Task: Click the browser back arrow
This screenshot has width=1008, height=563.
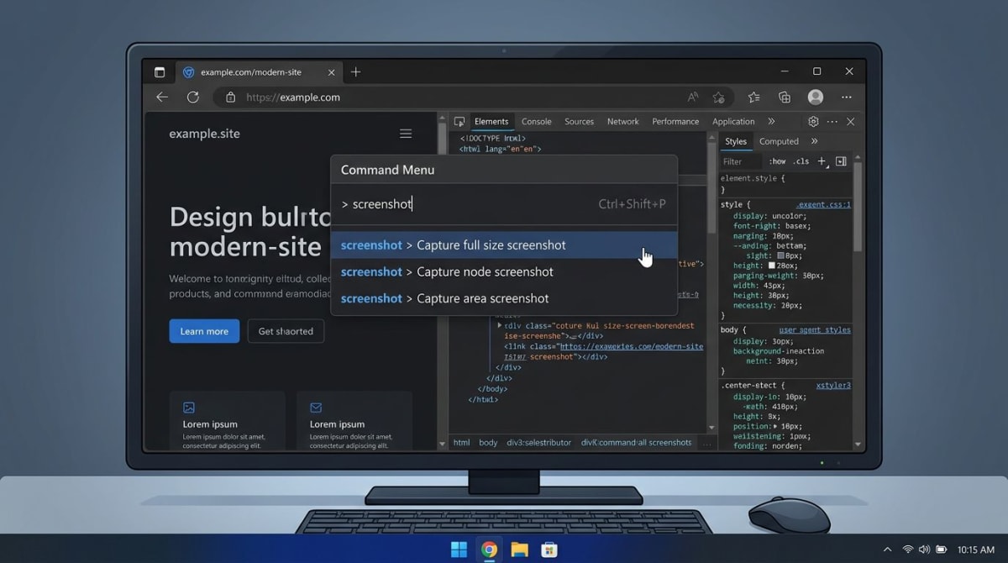Action: pyautogui.click(x=162, y=97)
